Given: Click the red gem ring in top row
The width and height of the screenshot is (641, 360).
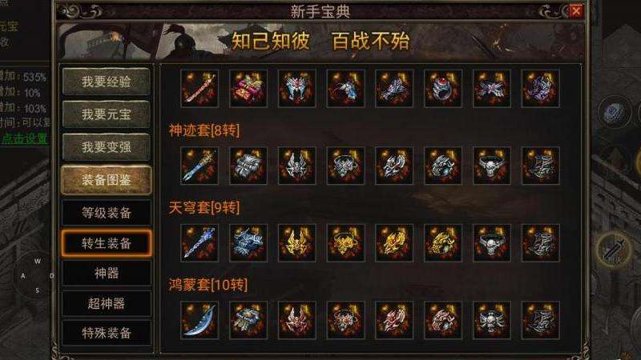Looking at the screenshot, I should click(x=443, y=89).
